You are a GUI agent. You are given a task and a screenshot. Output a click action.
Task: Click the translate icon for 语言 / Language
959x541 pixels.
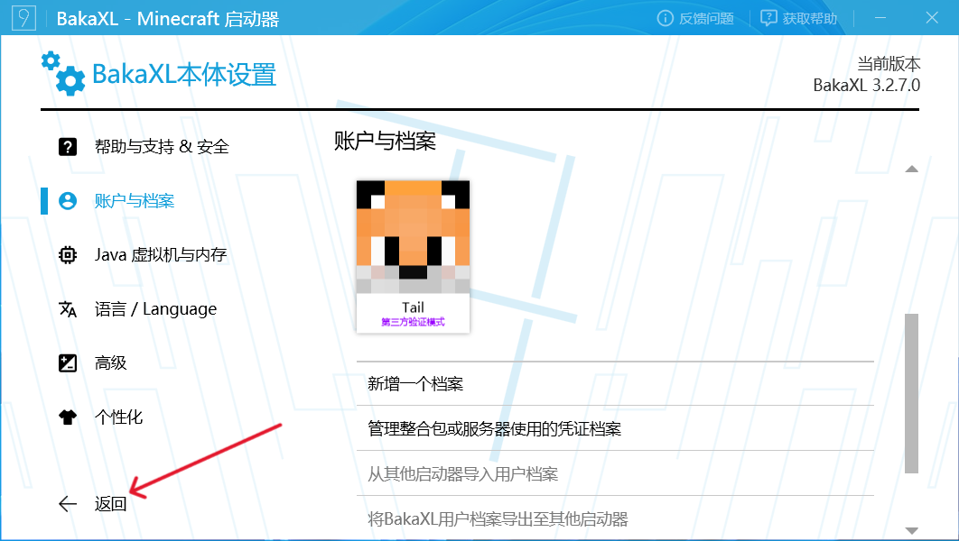(x=68, y=309)
